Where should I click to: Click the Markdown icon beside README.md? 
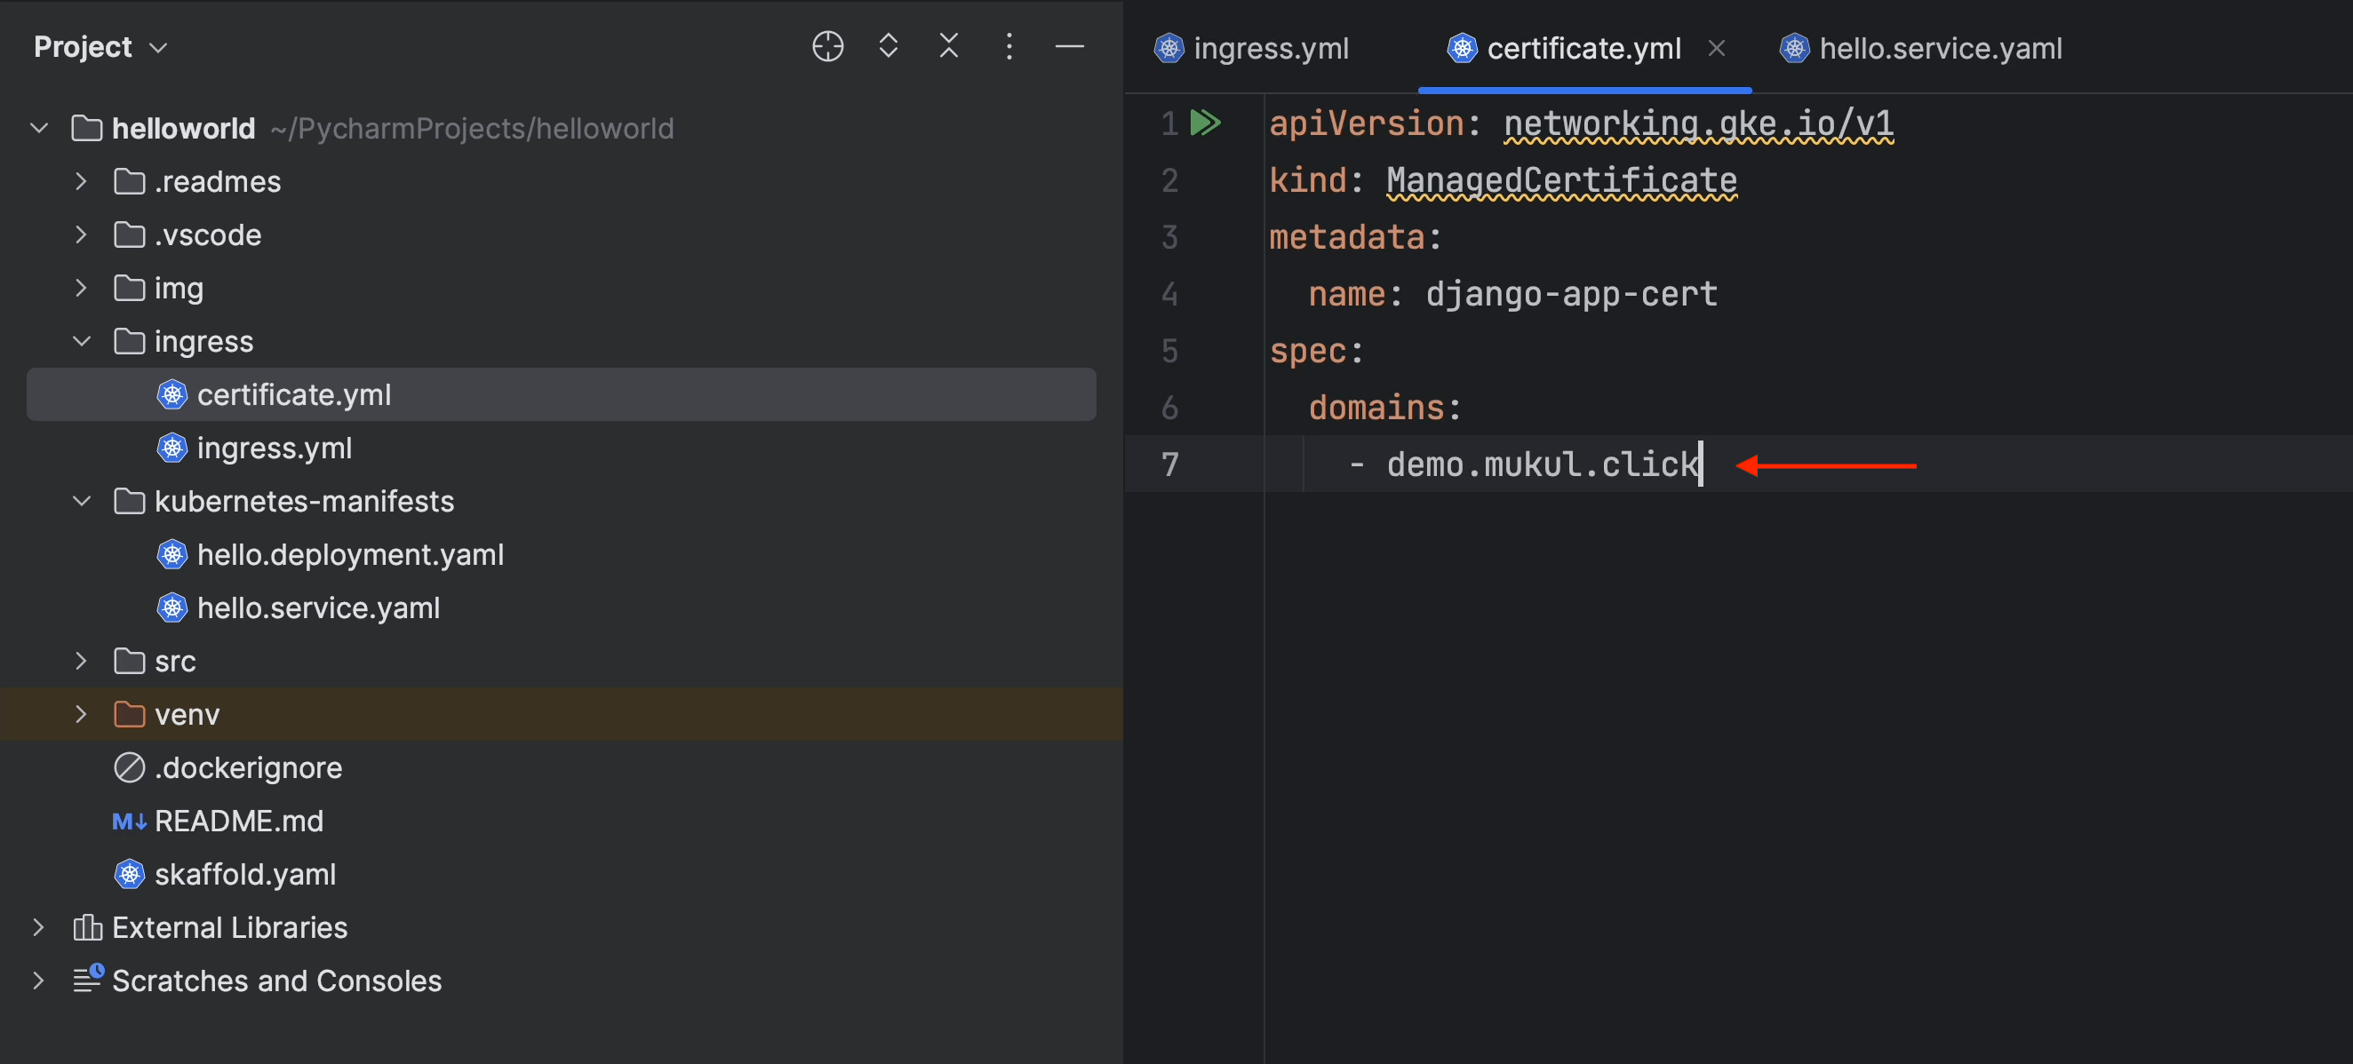pyautogui.click(x=129, y=821)
